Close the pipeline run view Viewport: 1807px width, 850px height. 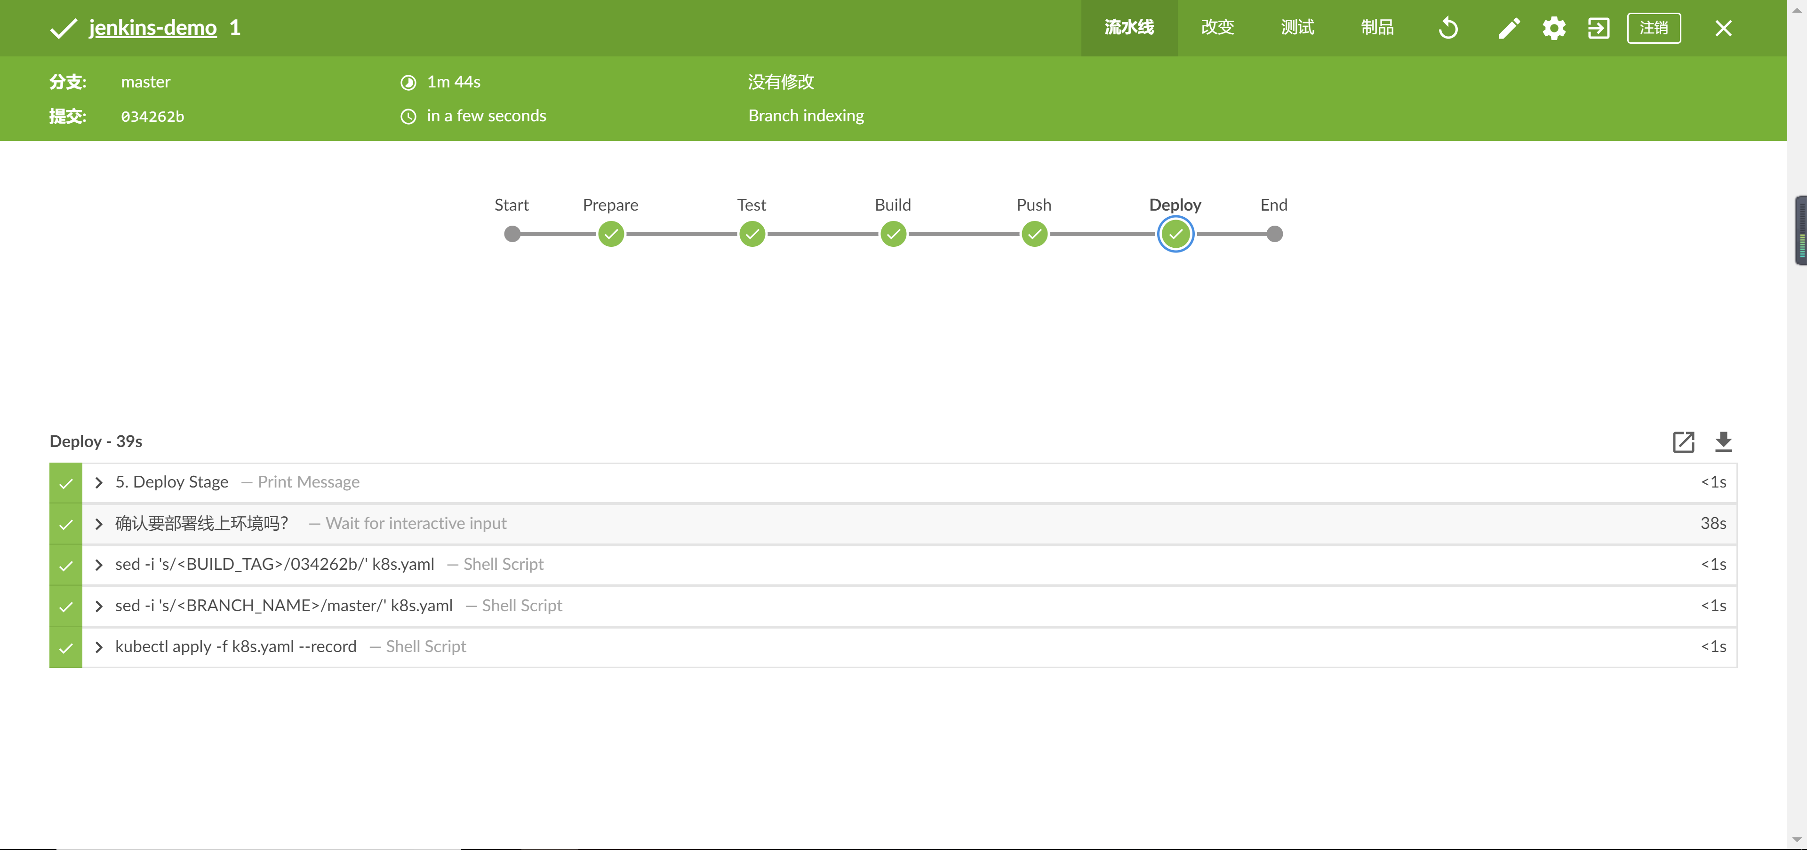point(1723,28)
